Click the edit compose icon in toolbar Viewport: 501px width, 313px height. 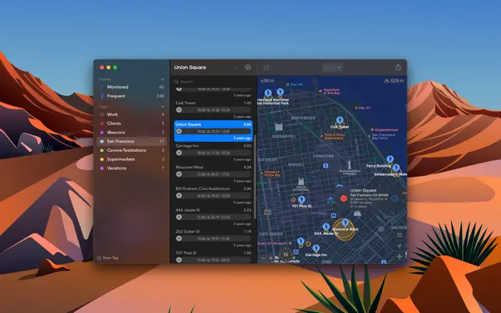tap(266, 68)
